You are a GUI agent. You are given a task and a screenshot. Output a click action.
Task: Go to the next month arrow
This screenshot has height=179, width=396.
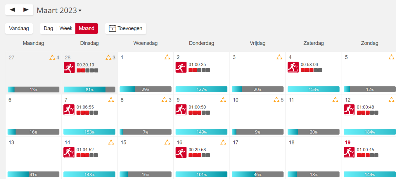26,10
